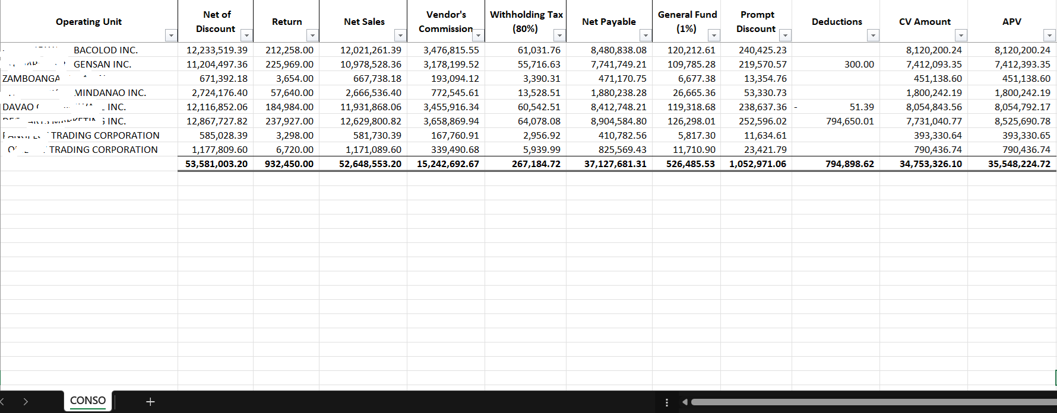Select total CV Amount 34,753,326.10
1057x413 pixels.
931,164
